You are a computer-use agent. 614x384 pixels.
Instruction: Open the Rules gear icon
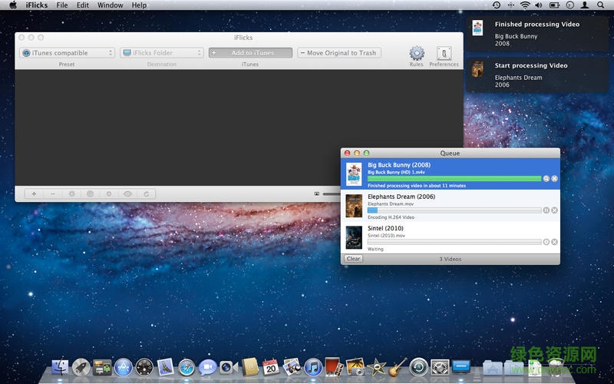[x=416, y=53]
